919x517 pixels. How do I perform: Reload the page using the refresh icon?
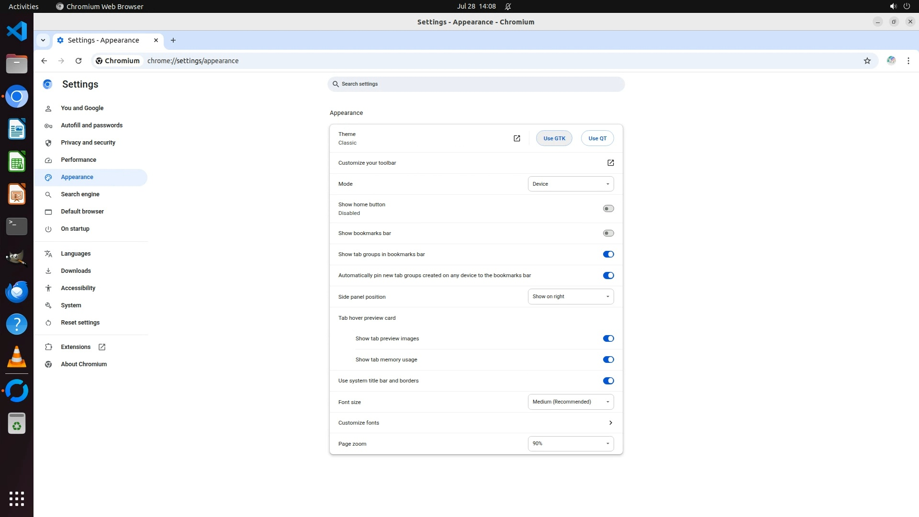[x=78, y=61]
